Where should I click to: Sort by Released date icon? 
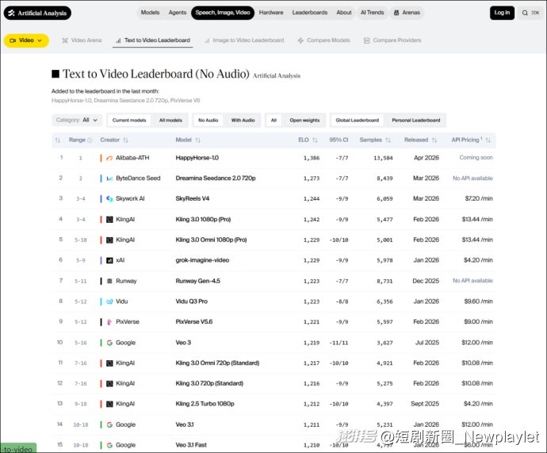pos(435,140)
